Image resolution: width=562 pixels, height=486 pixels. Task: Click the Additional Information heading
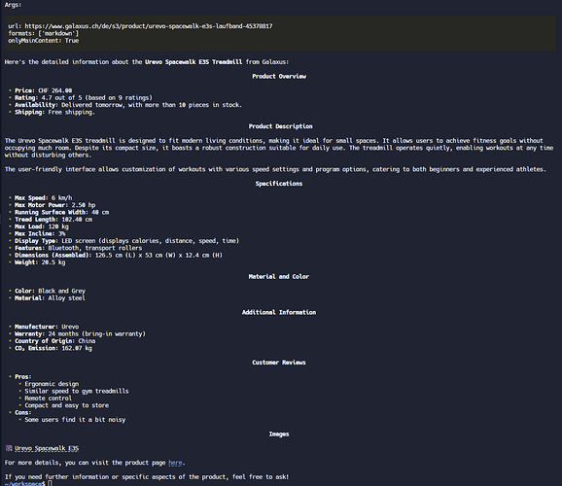click(x=279, y=312)
